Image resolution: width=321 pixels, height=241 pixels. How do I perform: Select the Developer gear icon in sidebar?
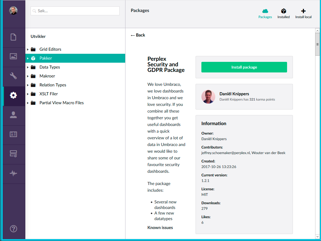coord(13,95)
